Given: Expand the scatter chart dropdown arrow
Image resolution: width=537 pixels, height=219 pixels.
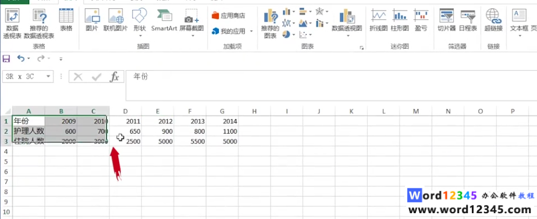Looking at the screenshot, I should [310, 34].
